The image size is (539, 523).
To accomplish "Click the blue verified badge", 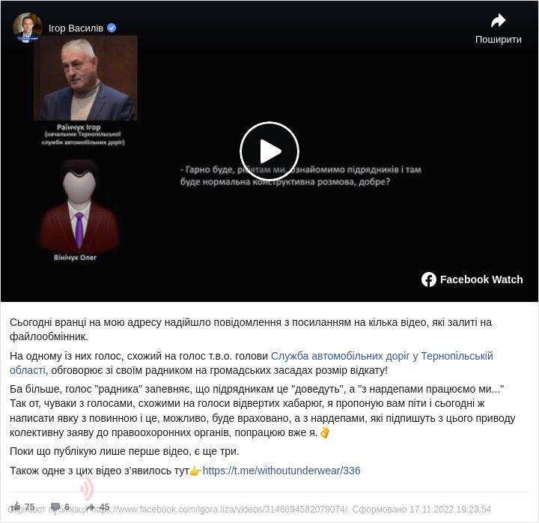I will pos(112,28).
